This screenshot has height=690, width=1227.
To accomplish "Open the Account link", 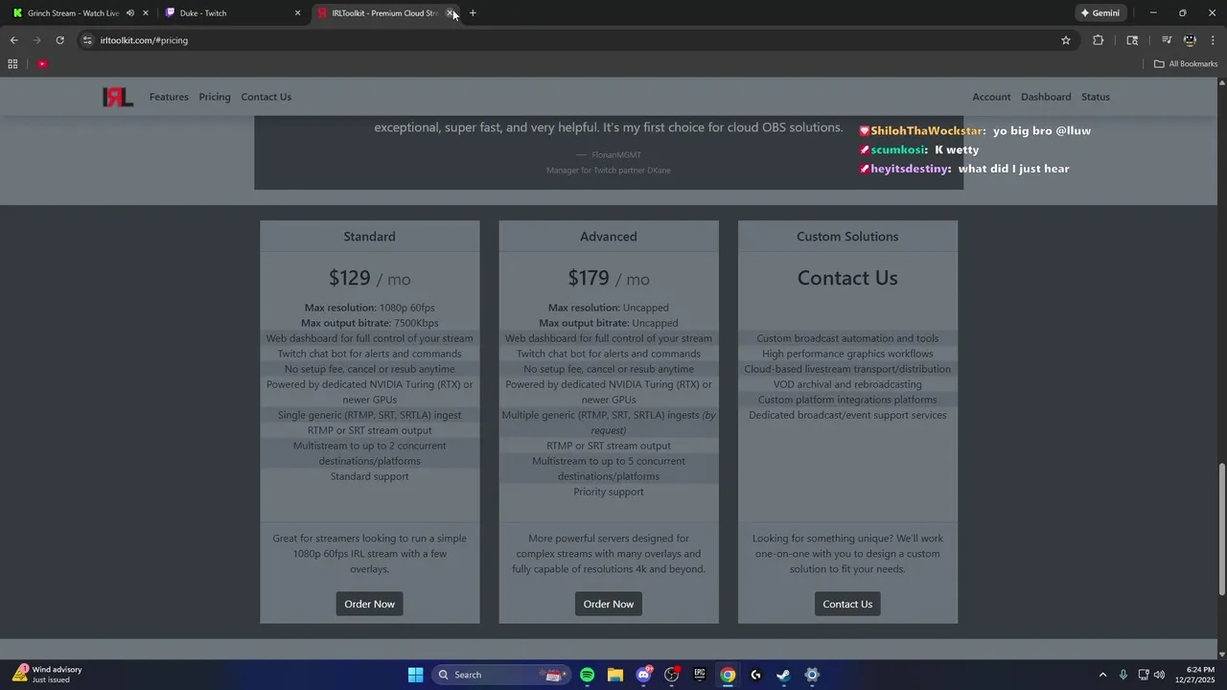I will coord(991,97).
